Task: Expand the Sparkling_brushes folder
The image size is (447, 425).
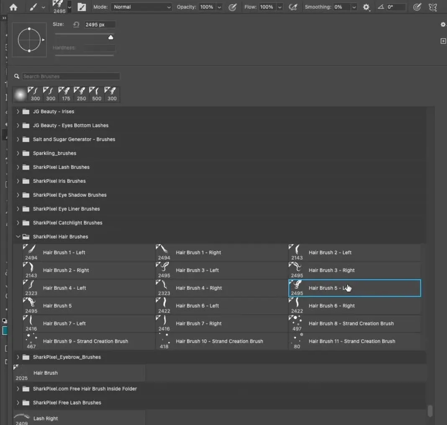Action: (18, 153)
